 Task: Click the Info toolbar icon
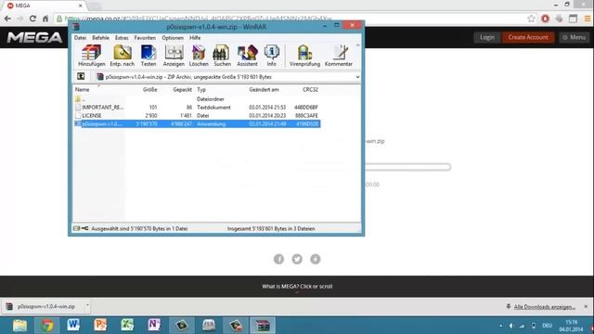click(x=272, y=56)
